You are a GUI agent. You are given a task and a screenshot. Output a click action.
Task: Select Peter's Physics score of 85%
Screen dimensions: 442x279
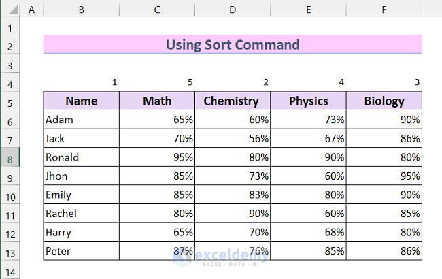[308, 251]
